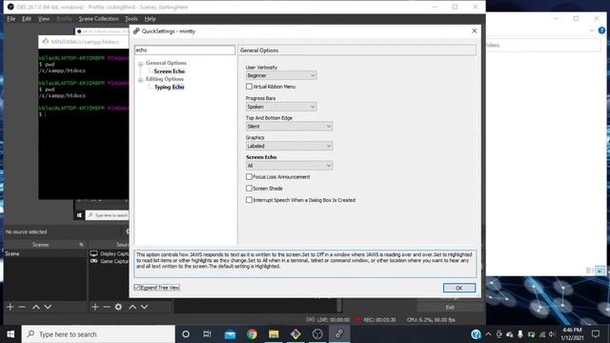Image resolution: width=610 pixels, height=343 pixels.
Task: Add a new scene with the plus icon
Action: tap(10, 307)
